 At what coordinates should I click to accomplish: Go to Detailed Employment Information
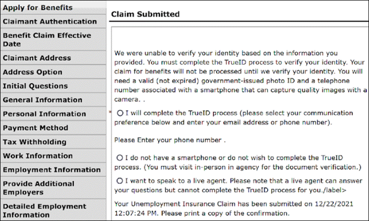click(x=45, y=210)
